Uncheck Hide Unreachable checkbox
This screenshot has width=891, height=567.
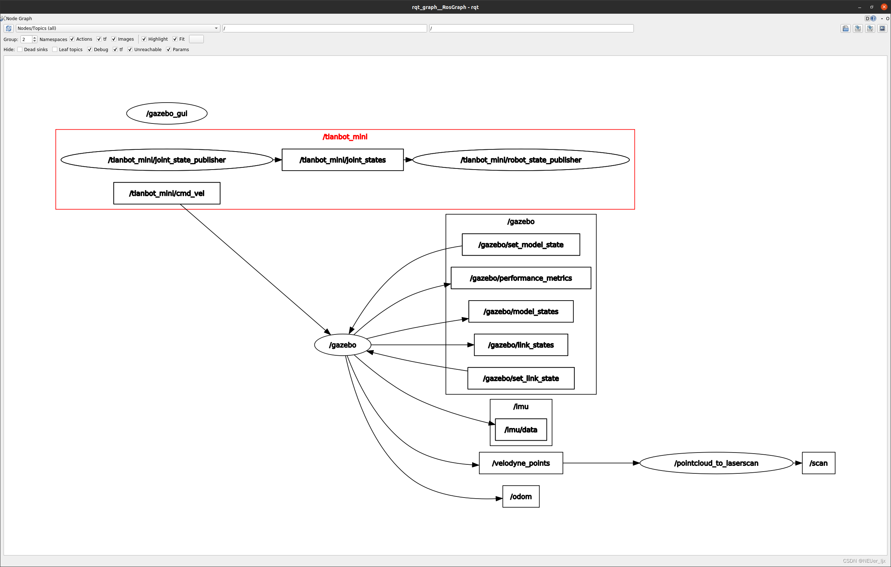130,50
